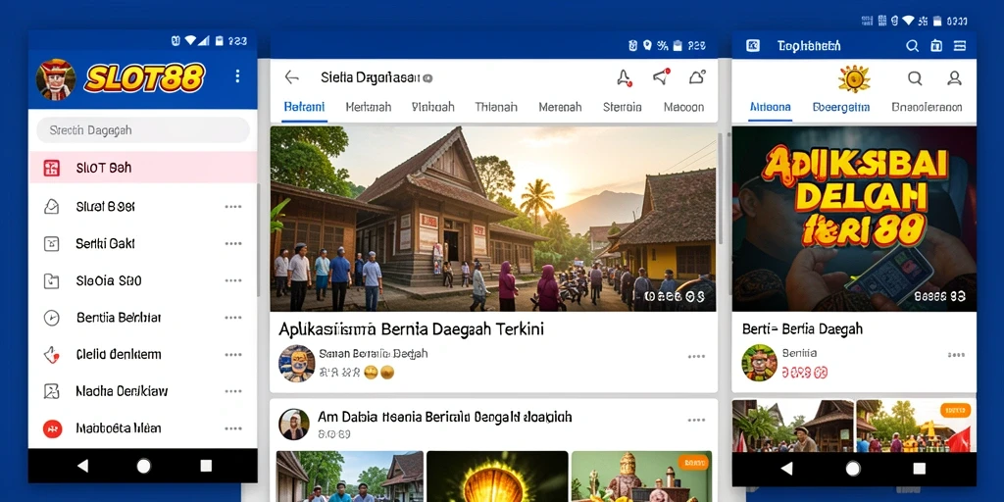Open the traditional house photo in center feed

pyautogui.click(x=492, y=219)
